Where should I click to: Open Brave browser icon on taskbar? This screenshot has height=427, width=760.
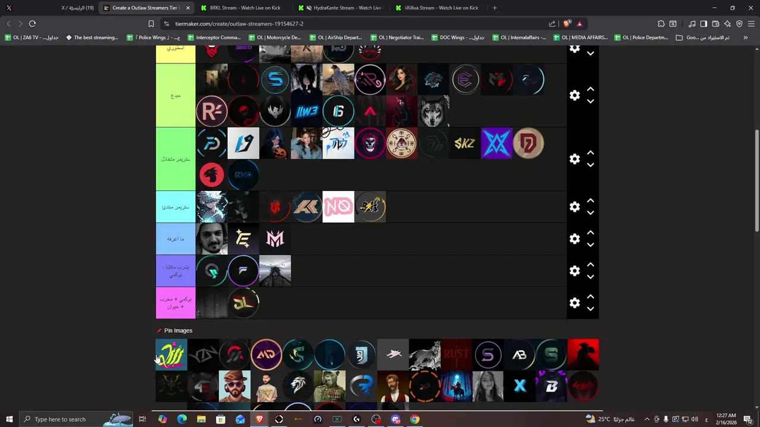point(259,419)
